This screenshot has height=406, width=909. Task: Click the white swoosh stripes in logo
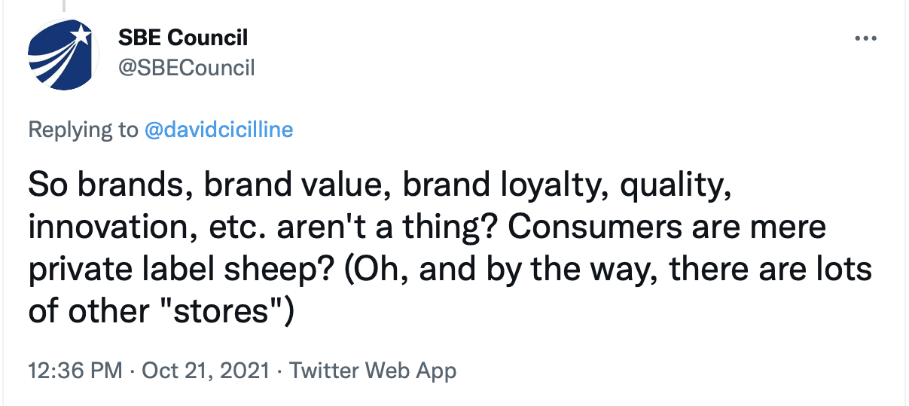[51, 59]
